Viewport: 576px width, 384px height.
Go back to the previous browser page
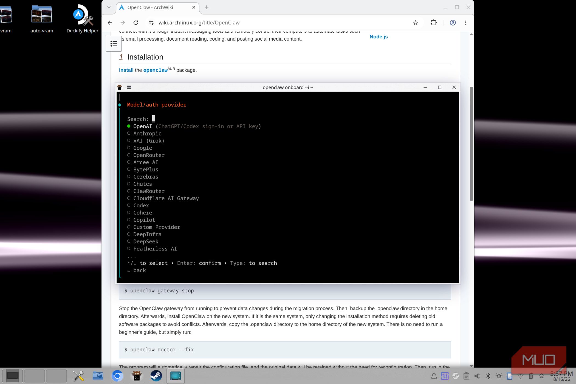coord(110,23)
